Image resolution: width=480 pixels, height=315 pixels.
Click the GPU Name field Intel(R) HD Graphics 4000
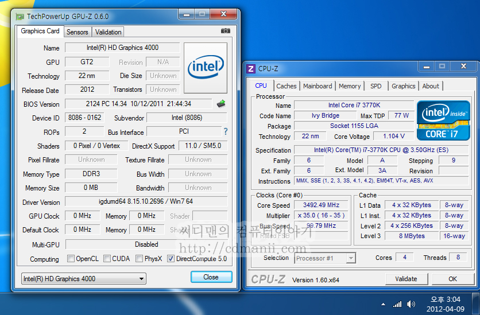(122, 48)
